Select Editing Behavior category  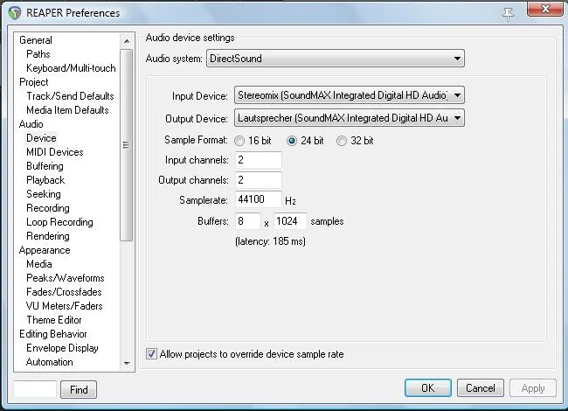click(x=53, y=334)
